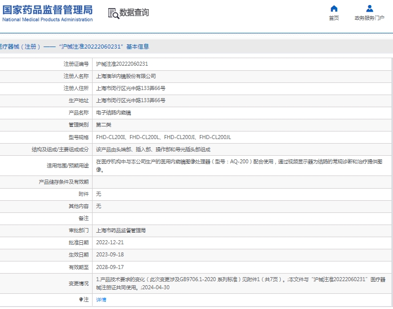The image size is (393, 309).
Task: Click product name 电子结肠内窥镜
Action: click(x=113, y=113)
